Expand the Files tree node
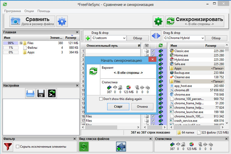Viewport: 231px width, 154px height. pos(21,43)
